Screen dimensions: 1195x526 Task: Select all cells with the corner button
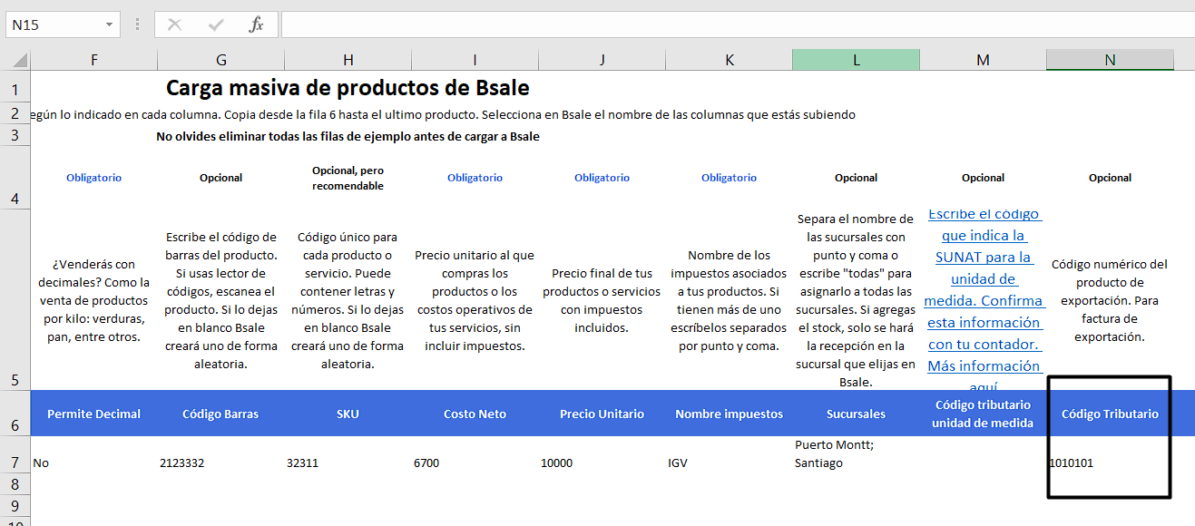tap(15, 60)
